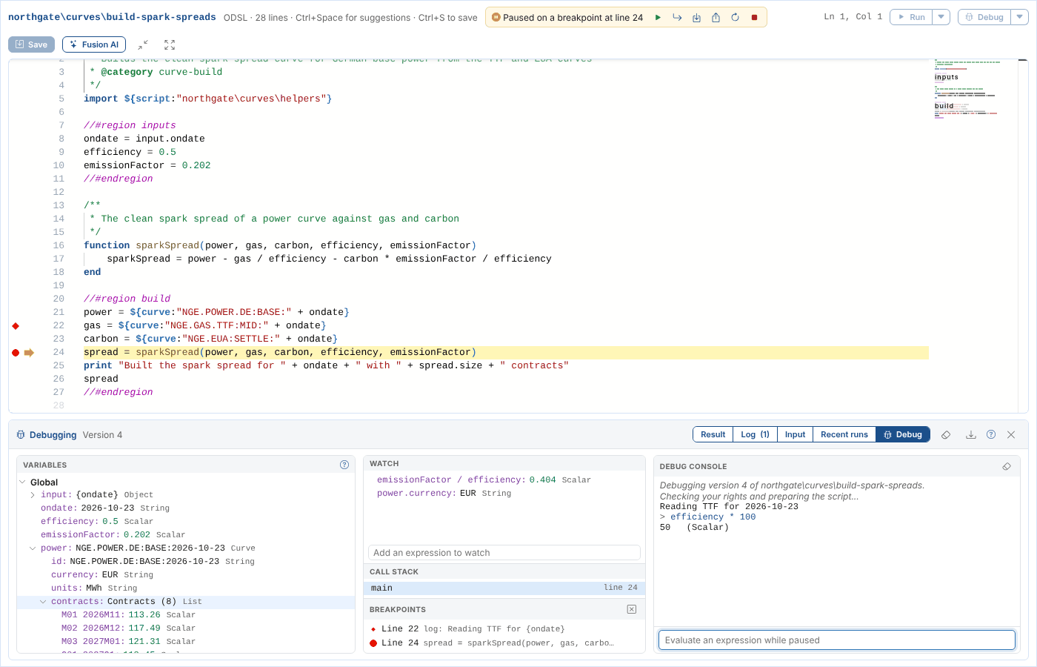Click the inputs region in the minimap

coord(947,77)
